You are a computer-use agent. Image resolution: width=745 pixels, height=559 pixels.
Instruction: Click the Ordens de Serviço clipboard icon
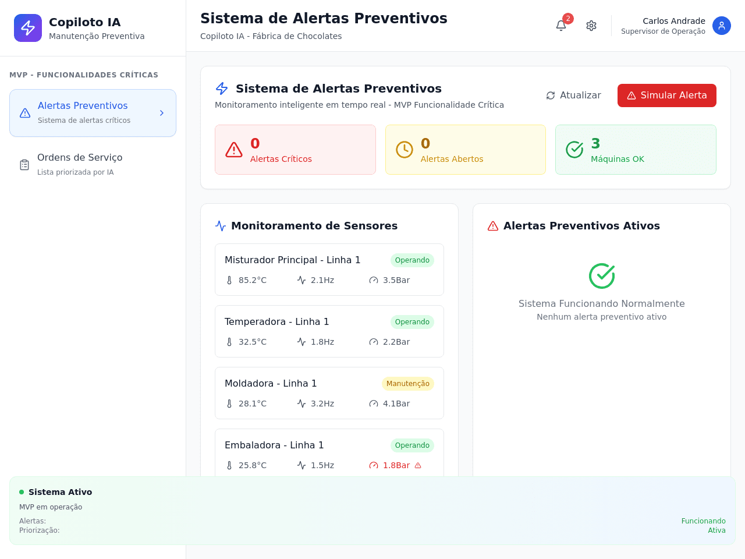[24, 165]
